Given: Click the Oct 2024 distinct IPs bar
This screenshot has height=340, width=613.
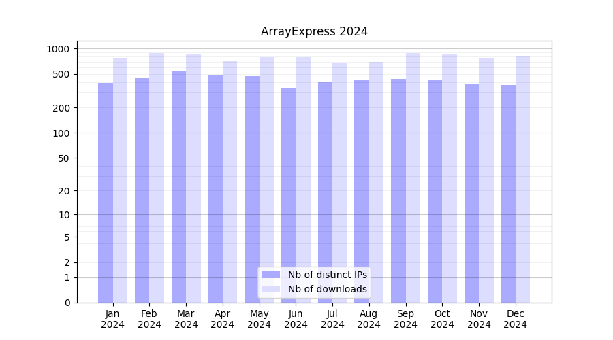Looking at the screenshot, I should 435,191.
